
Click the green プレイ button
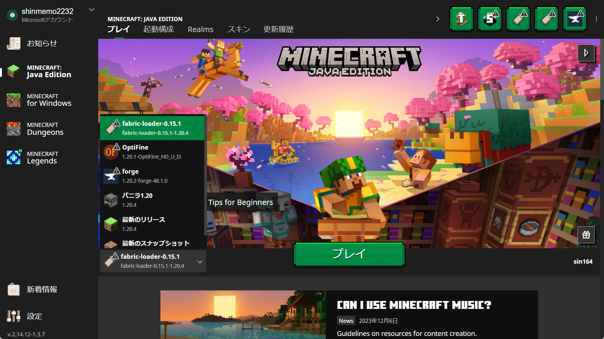coord(349,254)
